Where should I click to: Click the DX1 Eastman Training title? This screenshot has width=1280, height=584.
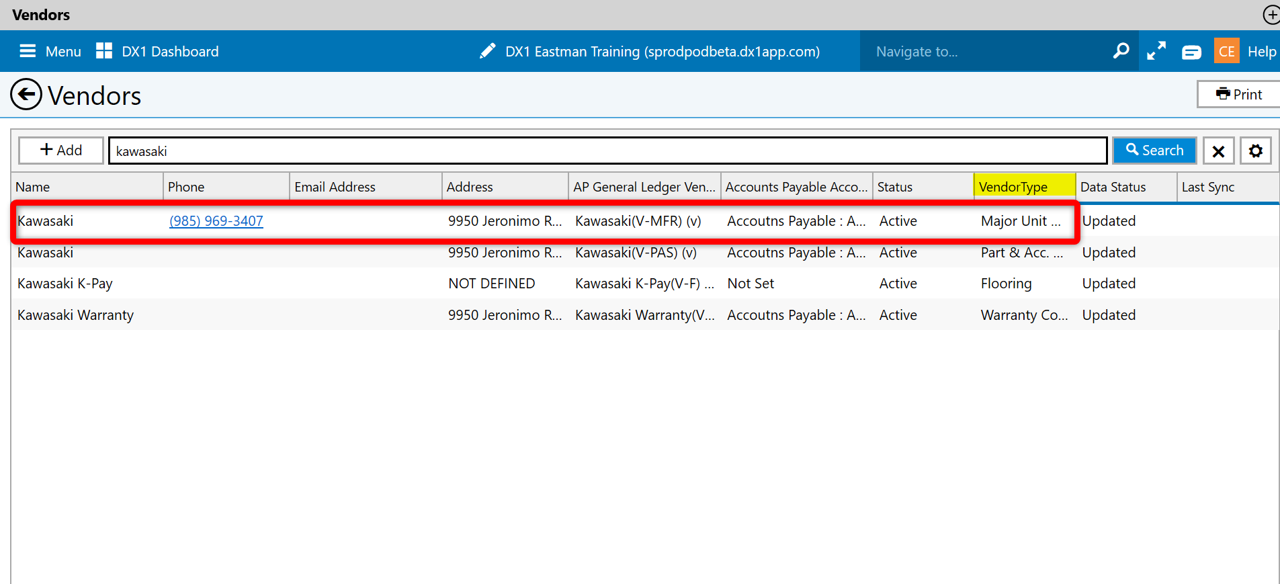[663, 52]
